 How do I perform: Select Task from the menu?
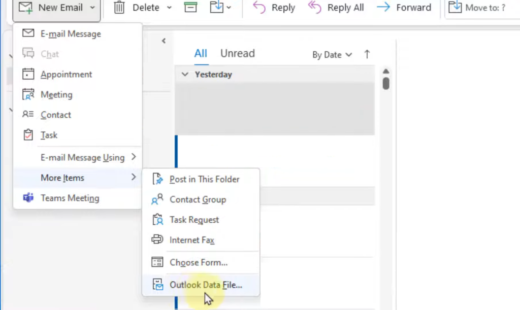[x=78, y=135]
